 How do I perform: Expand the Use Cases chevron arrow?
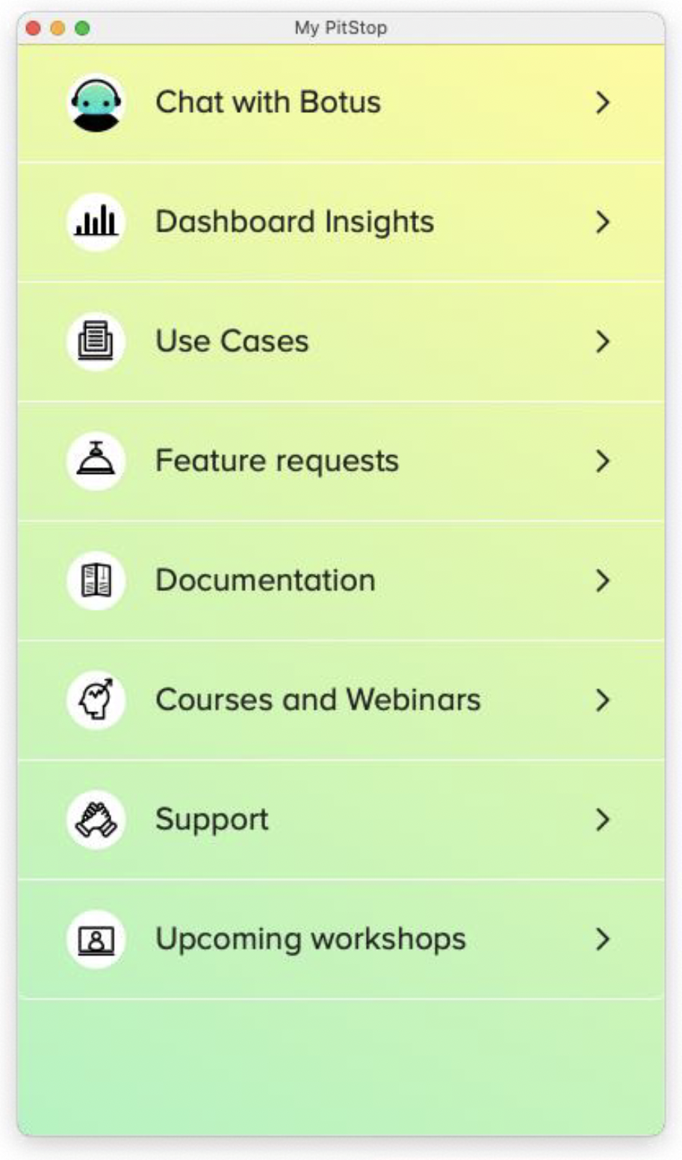(603, 342)
